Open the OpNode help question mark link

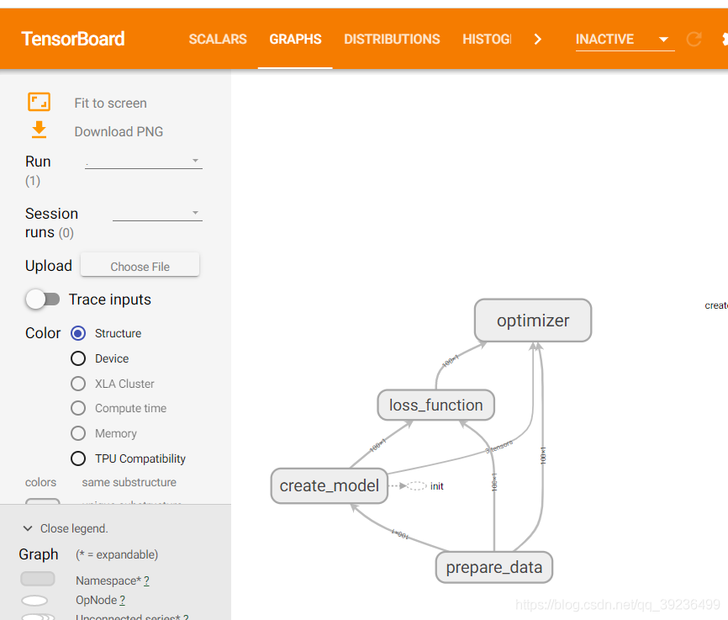click(122, 600)
